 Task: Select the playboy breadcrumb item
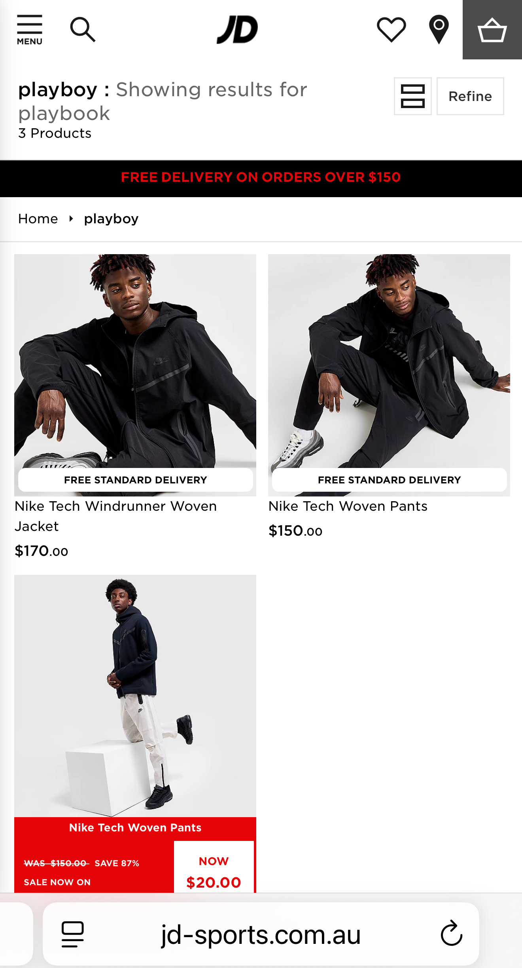point(112,219)
